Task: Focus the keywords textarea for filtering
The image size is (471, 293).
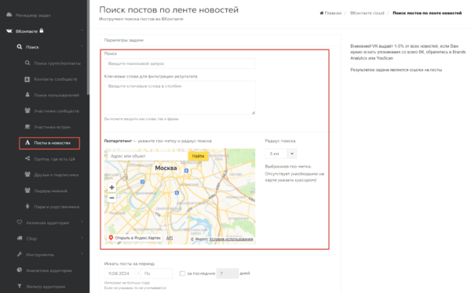Action: point(180,97)
